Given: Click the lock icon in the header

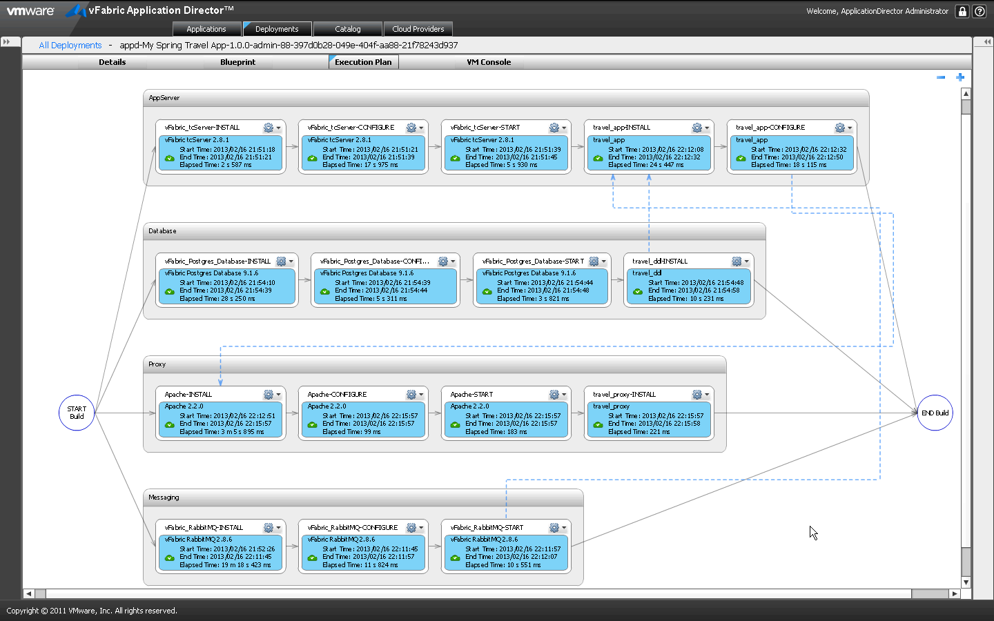Looking at the screenshot, I should 962,11.
